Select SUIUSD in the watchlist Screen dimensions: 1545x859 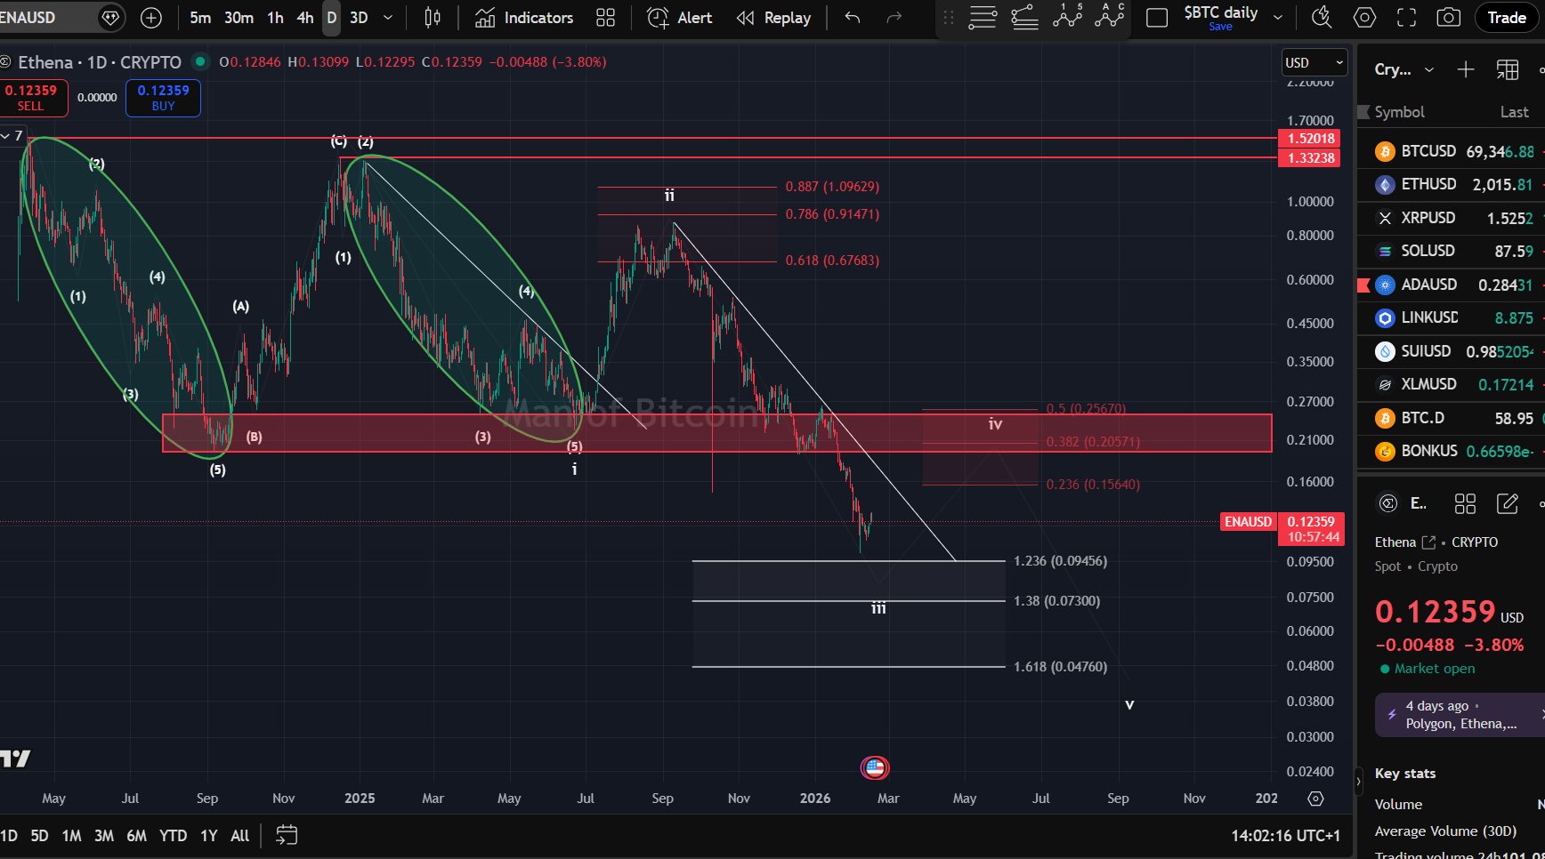1451,351
